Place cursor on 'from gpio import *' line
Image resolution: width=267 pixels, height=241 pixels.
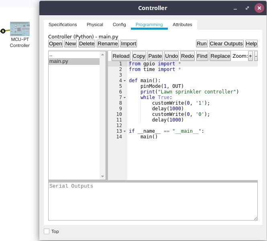click(155, 64)
